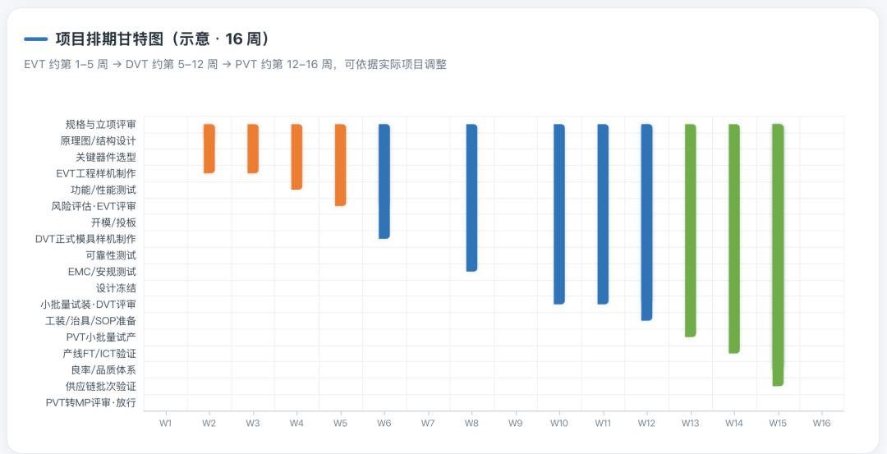Click the W15 axis label

click(778, 422)
